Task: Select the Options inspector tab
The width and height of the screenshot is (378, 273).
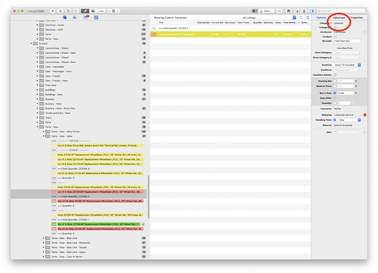Action: click(321, 18)
